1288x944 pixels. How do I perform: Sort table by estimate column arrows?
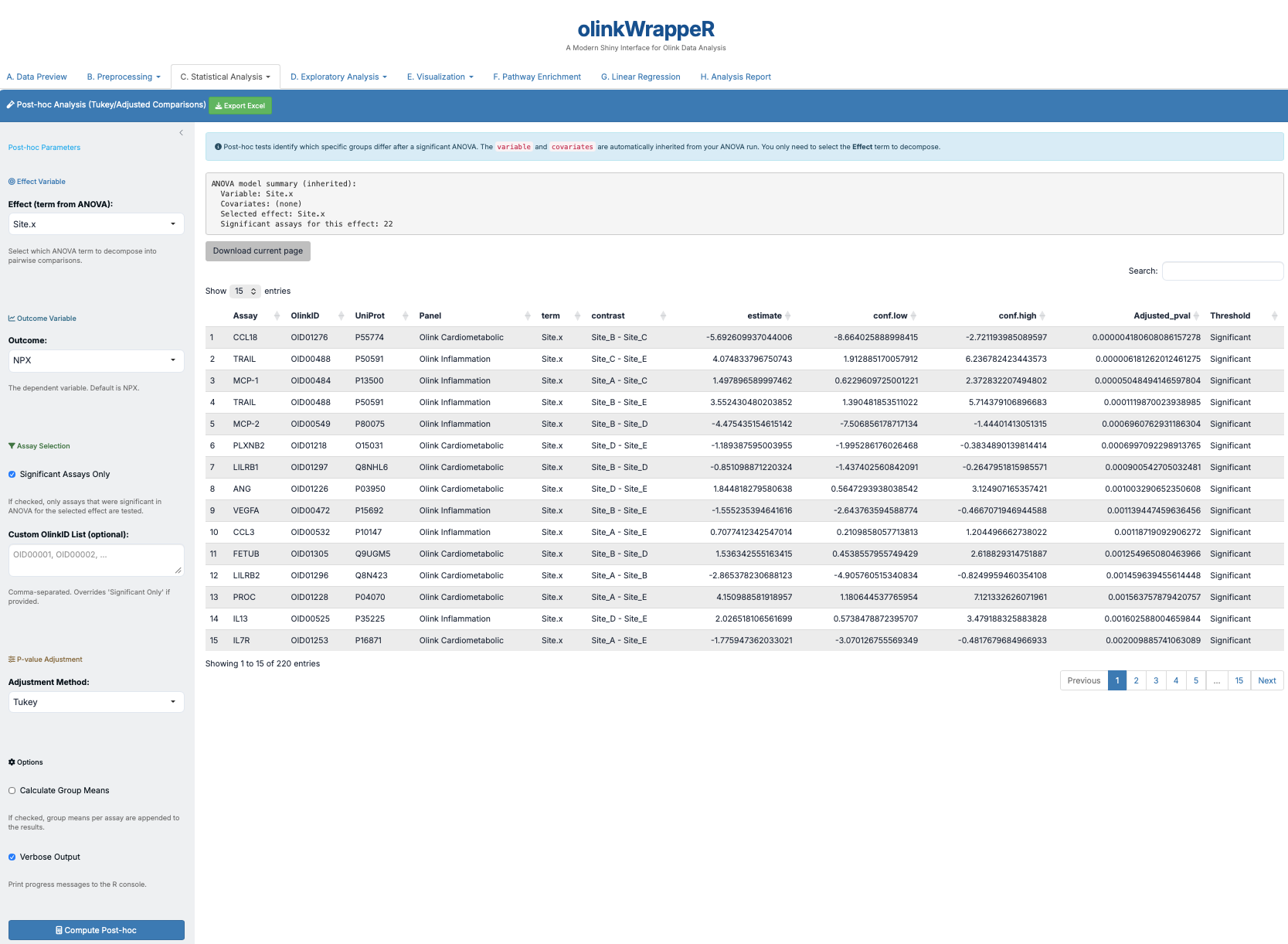click(787, 315)
